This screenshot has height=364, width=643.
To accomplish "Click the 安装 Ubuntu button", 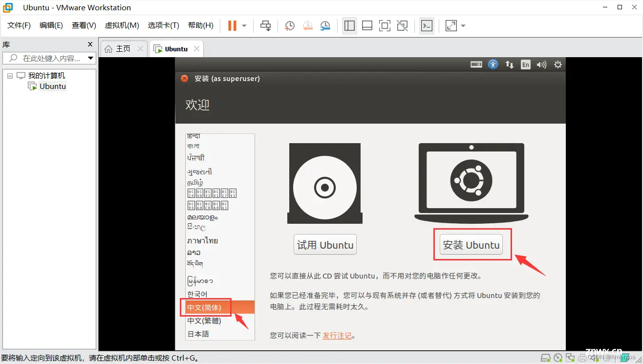I will click(472, 245).
